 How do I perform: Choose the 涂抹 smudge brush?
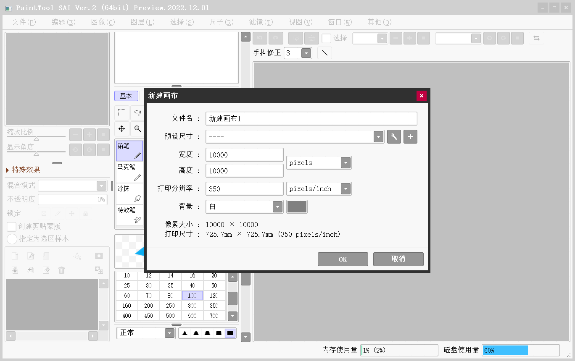(x=129, y=194)
